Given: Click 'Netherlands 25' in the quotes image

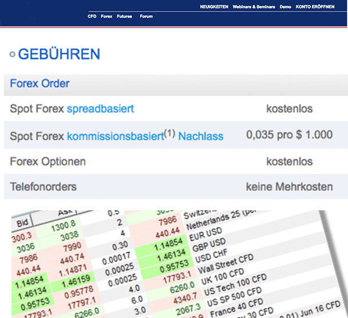Looking at the screenshot, I should 213,221.
